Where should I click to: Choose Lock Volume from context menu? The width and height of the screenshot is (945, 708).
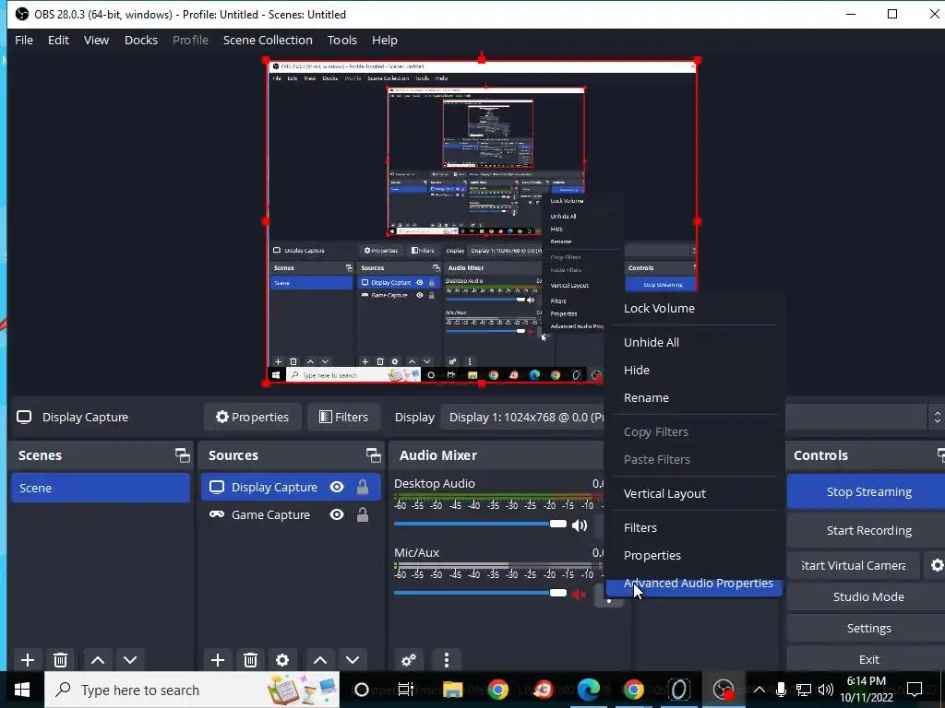tap(694, 308)
